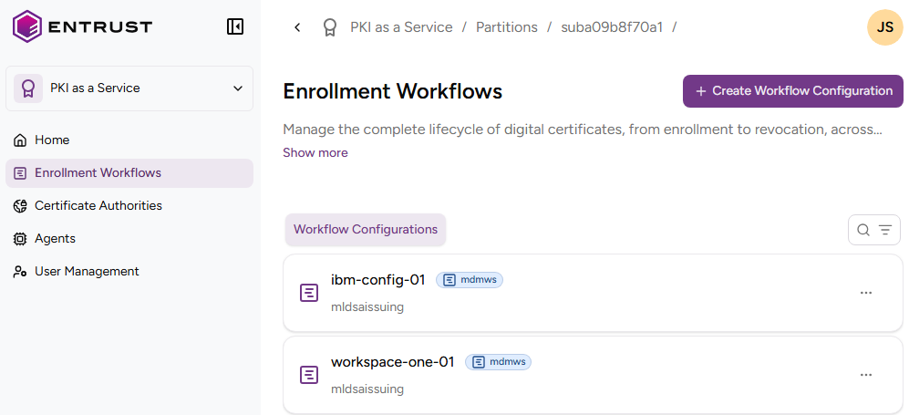Go to Agents page
The height and width of the screenshot is (415, 909).
click(129, 239)
